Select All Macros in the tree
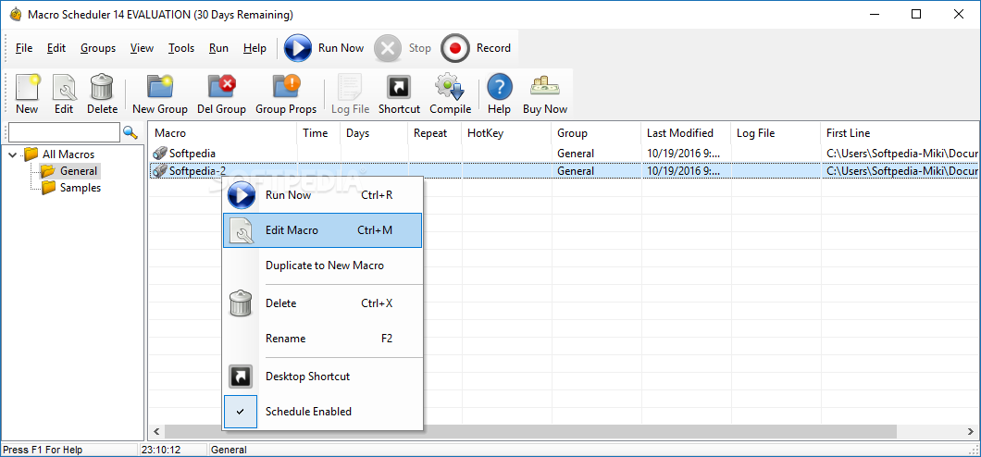981x457 pixels. tap(68, 154)
